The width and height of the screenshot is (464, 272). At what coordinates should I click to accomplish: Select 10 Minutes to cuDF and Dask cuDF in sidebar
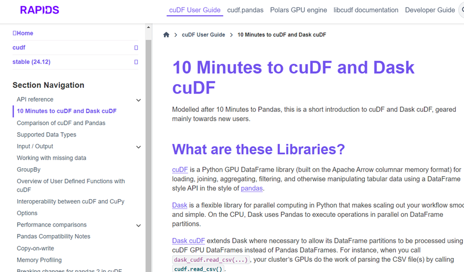pos(66,111)
